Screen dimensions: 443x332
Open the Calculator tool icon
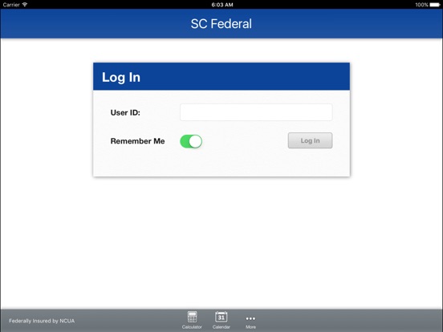coord(192,317)
